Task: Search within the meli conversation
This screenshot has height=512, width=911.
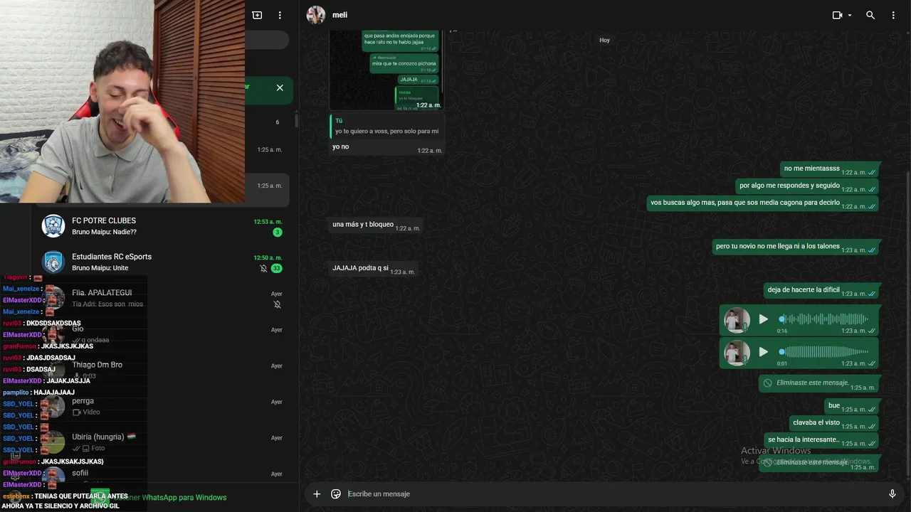Action: point(870,15)
